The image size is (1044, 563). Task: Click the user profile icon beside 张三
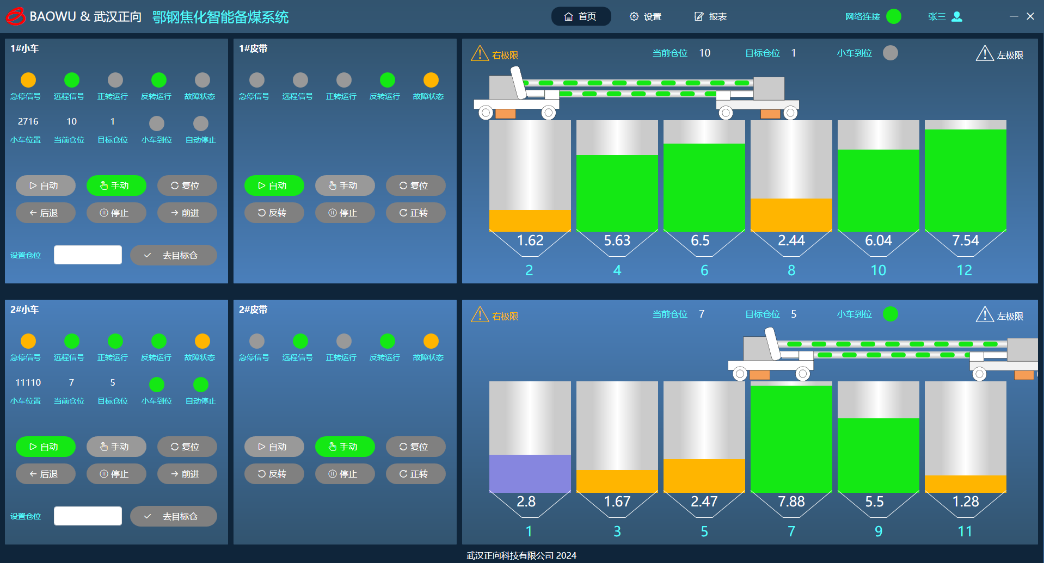point(956,17)
